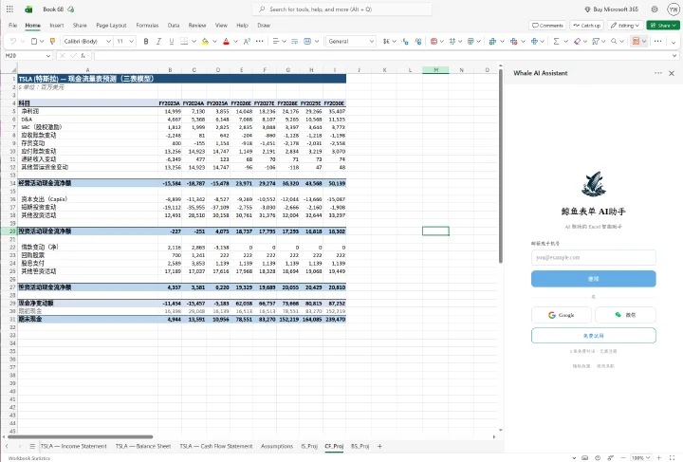This screenshot has height=462, width=683.
Task: Click accounting currency format icon
Action: coord(386,42)
